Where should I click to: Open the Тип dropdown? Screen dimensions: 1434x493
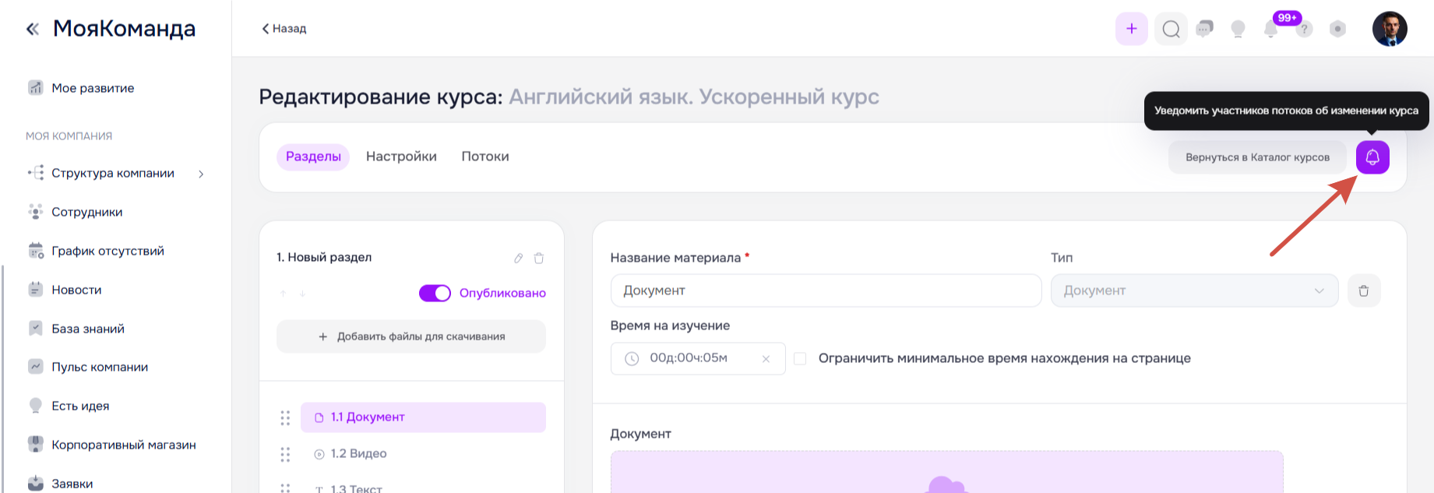1193,291
